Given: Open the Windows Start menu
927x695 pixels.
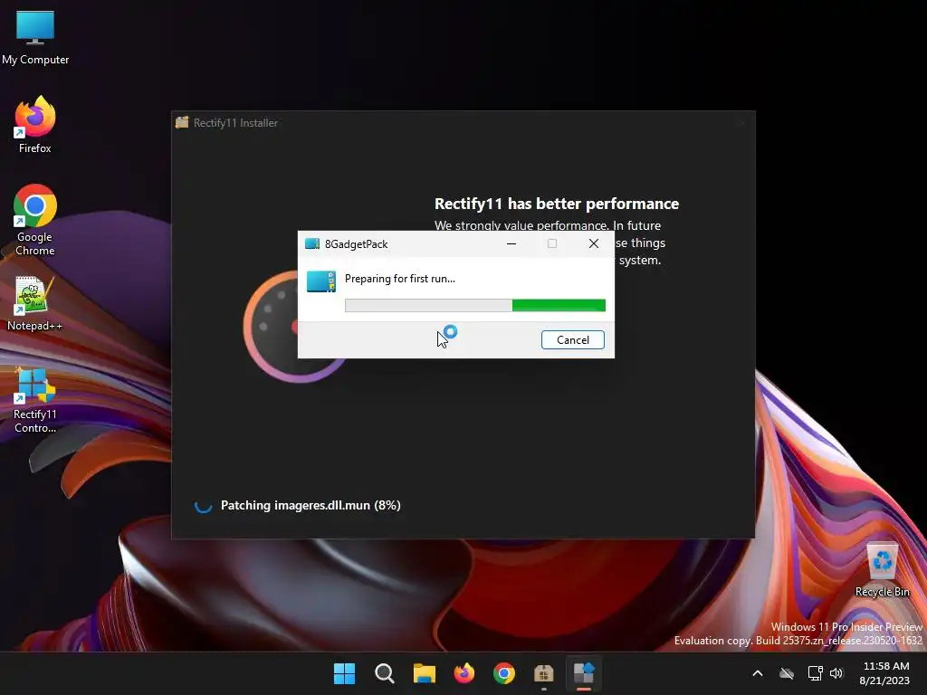Looking at the screenshot, I should 344,673.
